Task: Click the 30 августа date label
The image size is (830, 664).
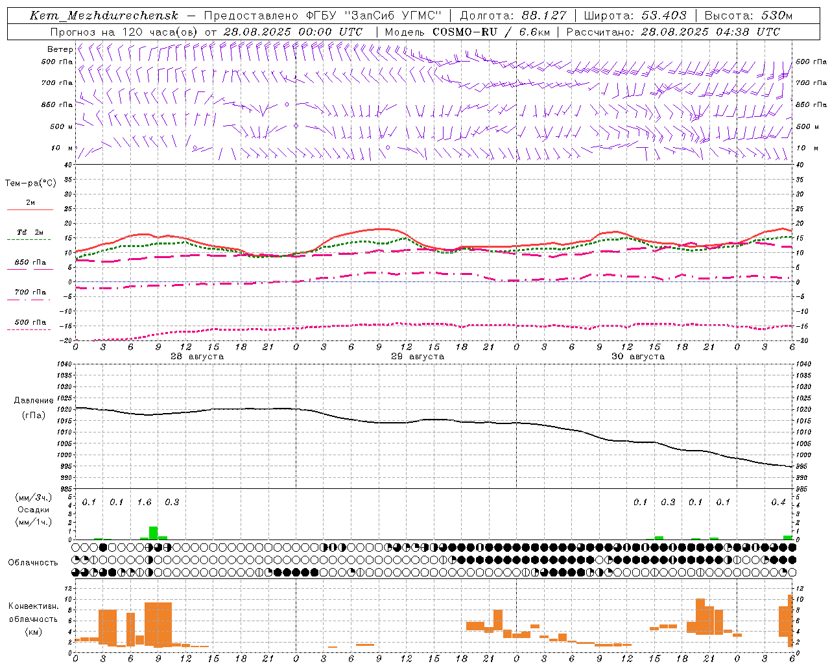Action: pos(638,357)
